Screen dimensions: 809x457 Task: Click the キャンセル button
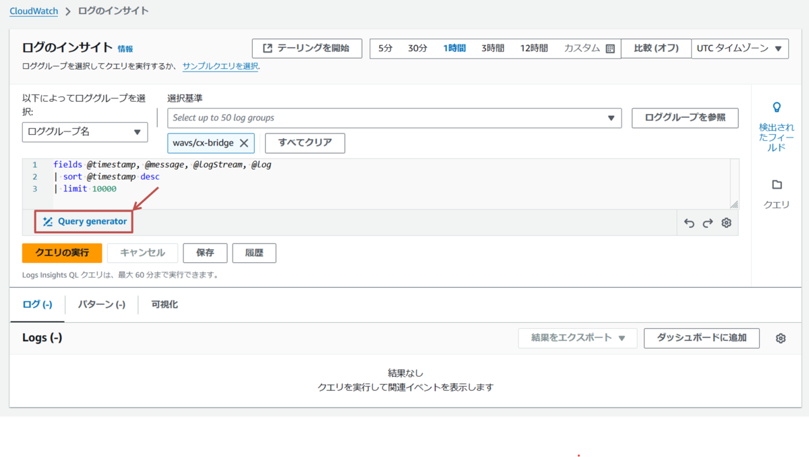(142, 253)
